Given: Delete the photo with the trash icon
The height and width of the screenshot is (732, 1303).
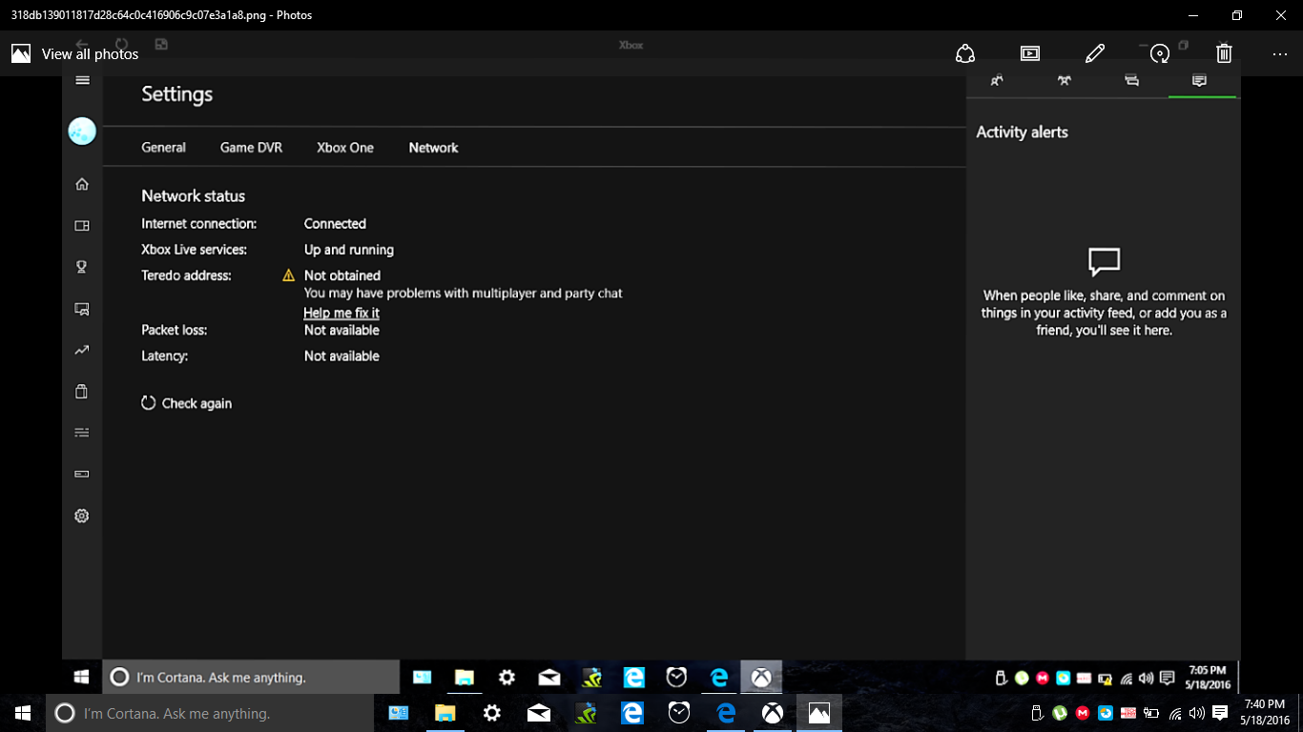Looking at the screenshot, I should click(x=1225, y=53).
